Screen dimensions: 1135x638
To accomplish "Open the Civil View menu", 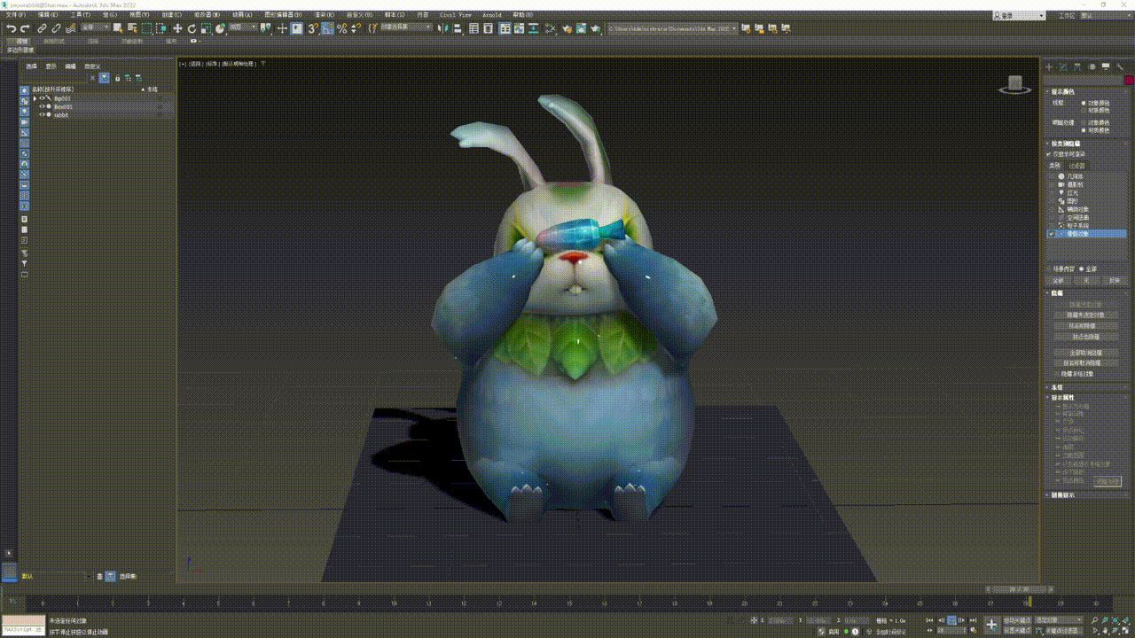I will coord(456,15).
